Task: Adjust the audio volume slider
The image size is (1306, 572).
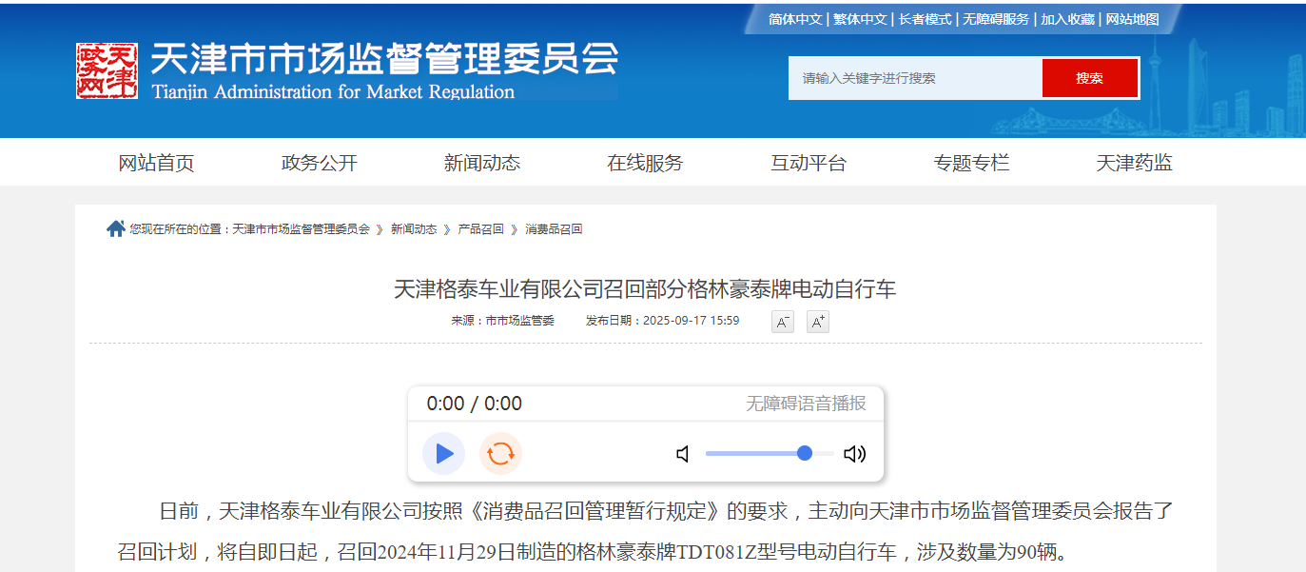Action: 769,454
